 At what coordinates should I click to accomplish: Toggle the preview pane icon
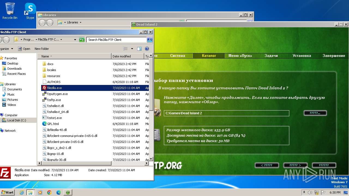(x=139, y=49)
